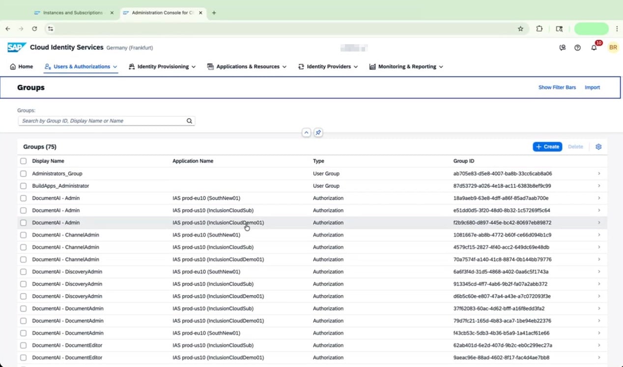623x367 pixels.
Task: Check DocumentAI - Admin InclusionCloudSub checkbox
Action: 23,210
